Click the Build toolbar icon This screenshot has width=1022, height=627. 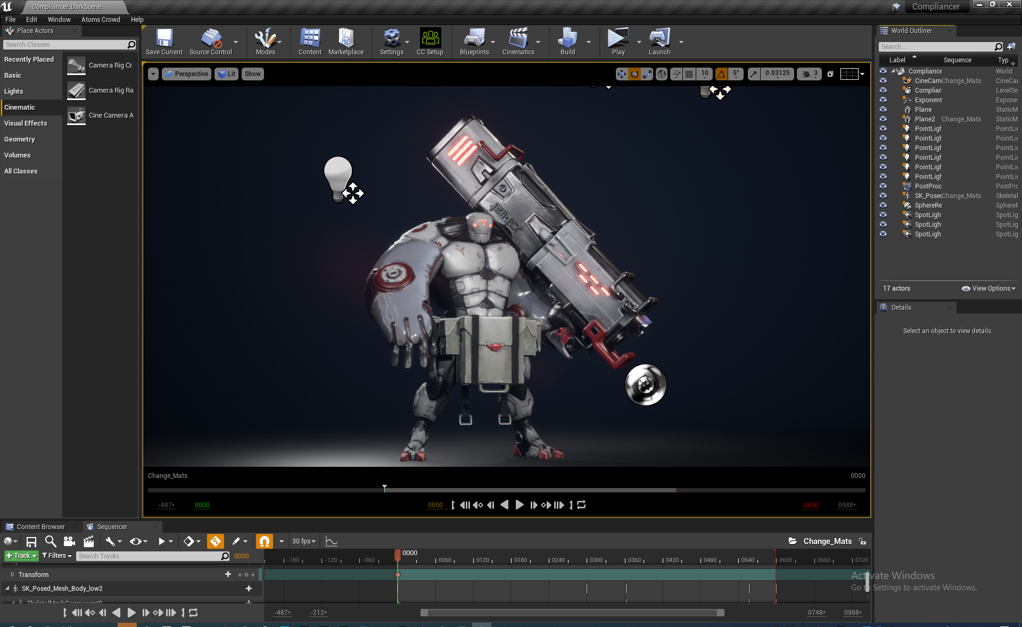coord(567,42)
